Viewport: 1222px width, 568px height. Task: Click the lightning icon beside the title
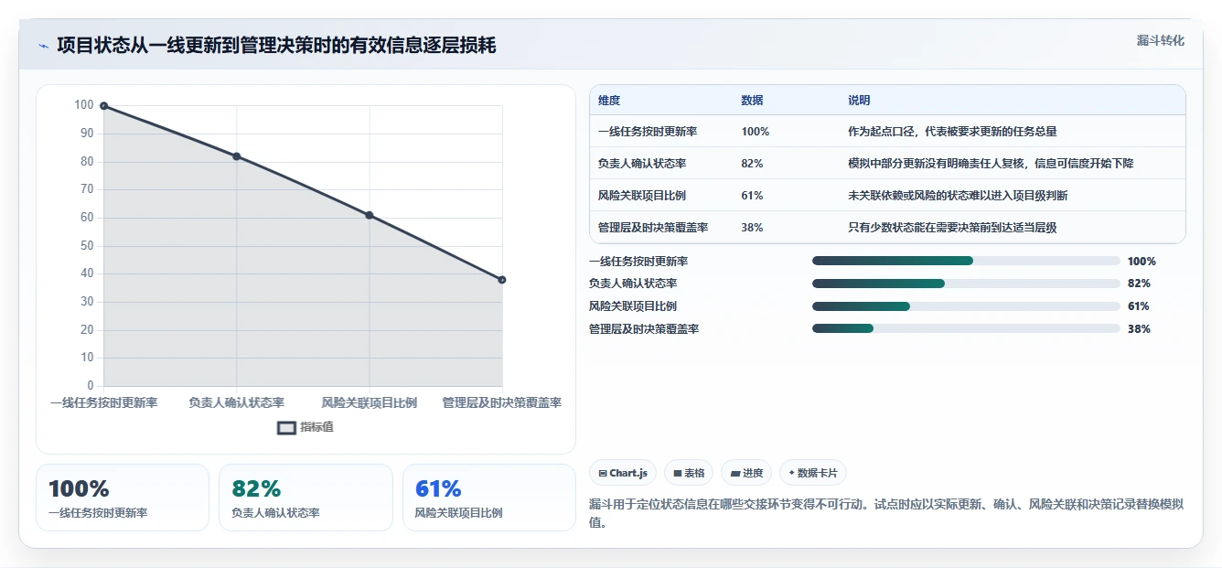pyautogui.click(x=43, y=46)
